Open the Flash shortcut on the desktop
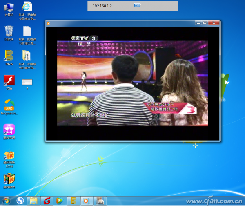 (x=9, y=83)
